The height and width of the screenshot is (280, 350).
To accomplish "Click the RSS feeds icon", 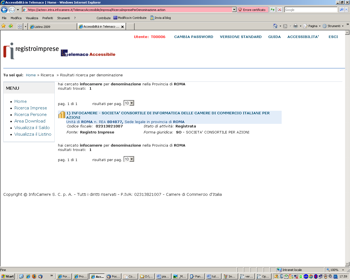I will point(285,26).
